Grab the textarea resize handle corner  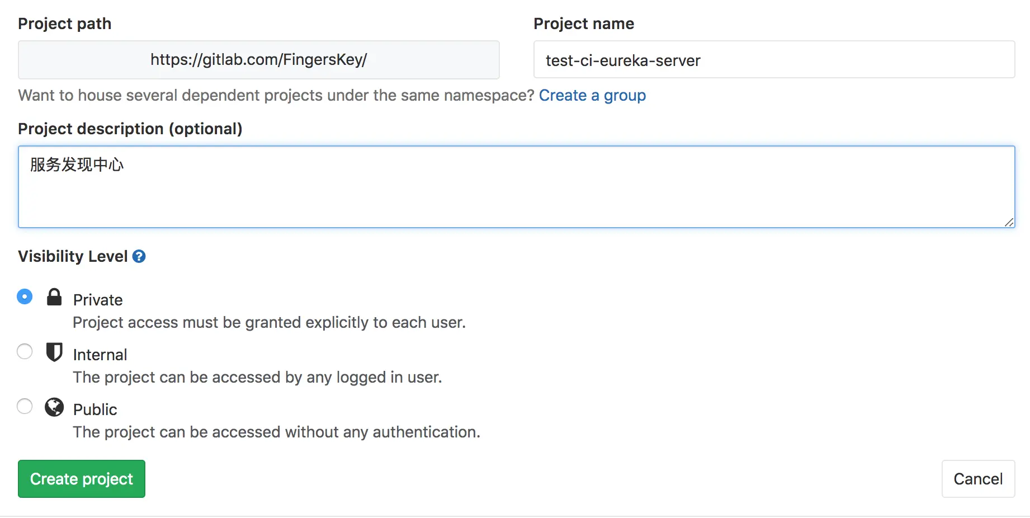(x=1009, y=222)
